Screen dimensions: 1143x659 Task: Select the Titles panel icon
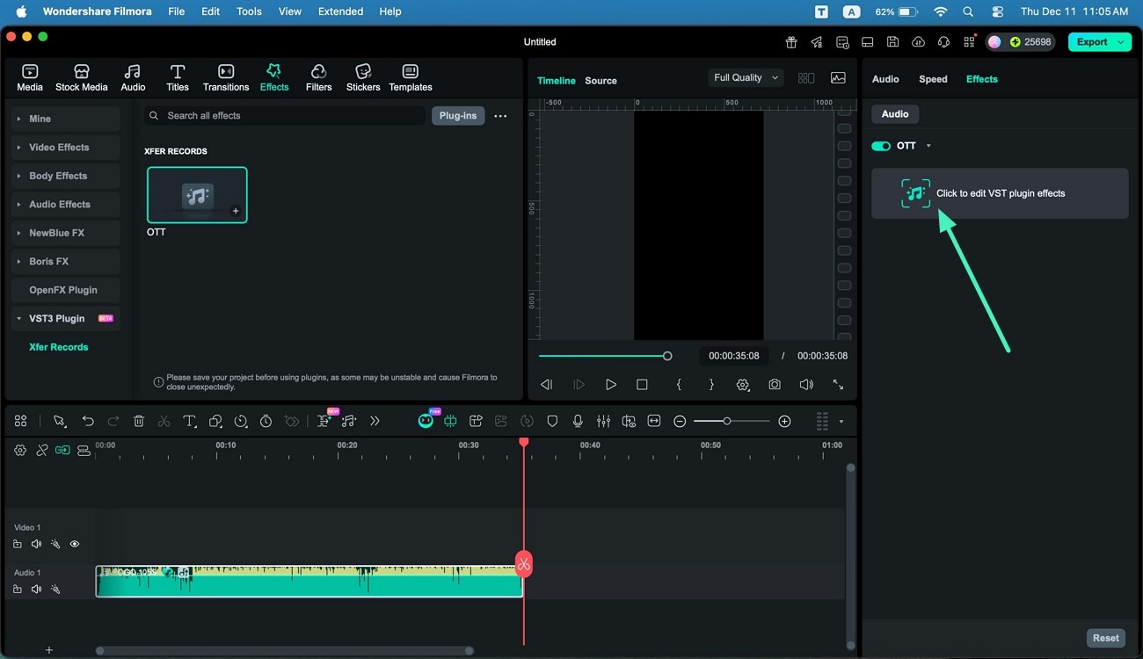pyautogui.click(x=178, y=76)
